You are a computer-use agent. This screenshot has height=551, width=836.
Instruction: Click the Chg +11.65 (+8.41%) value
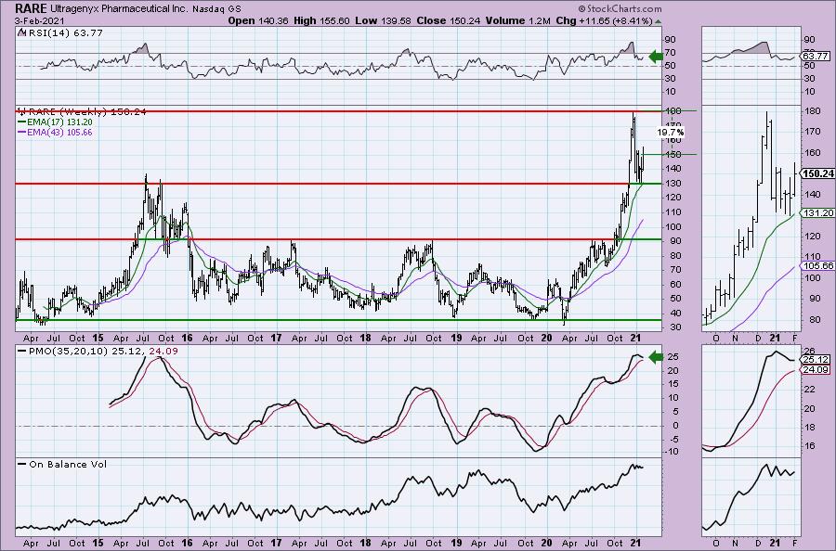point(605,20)
